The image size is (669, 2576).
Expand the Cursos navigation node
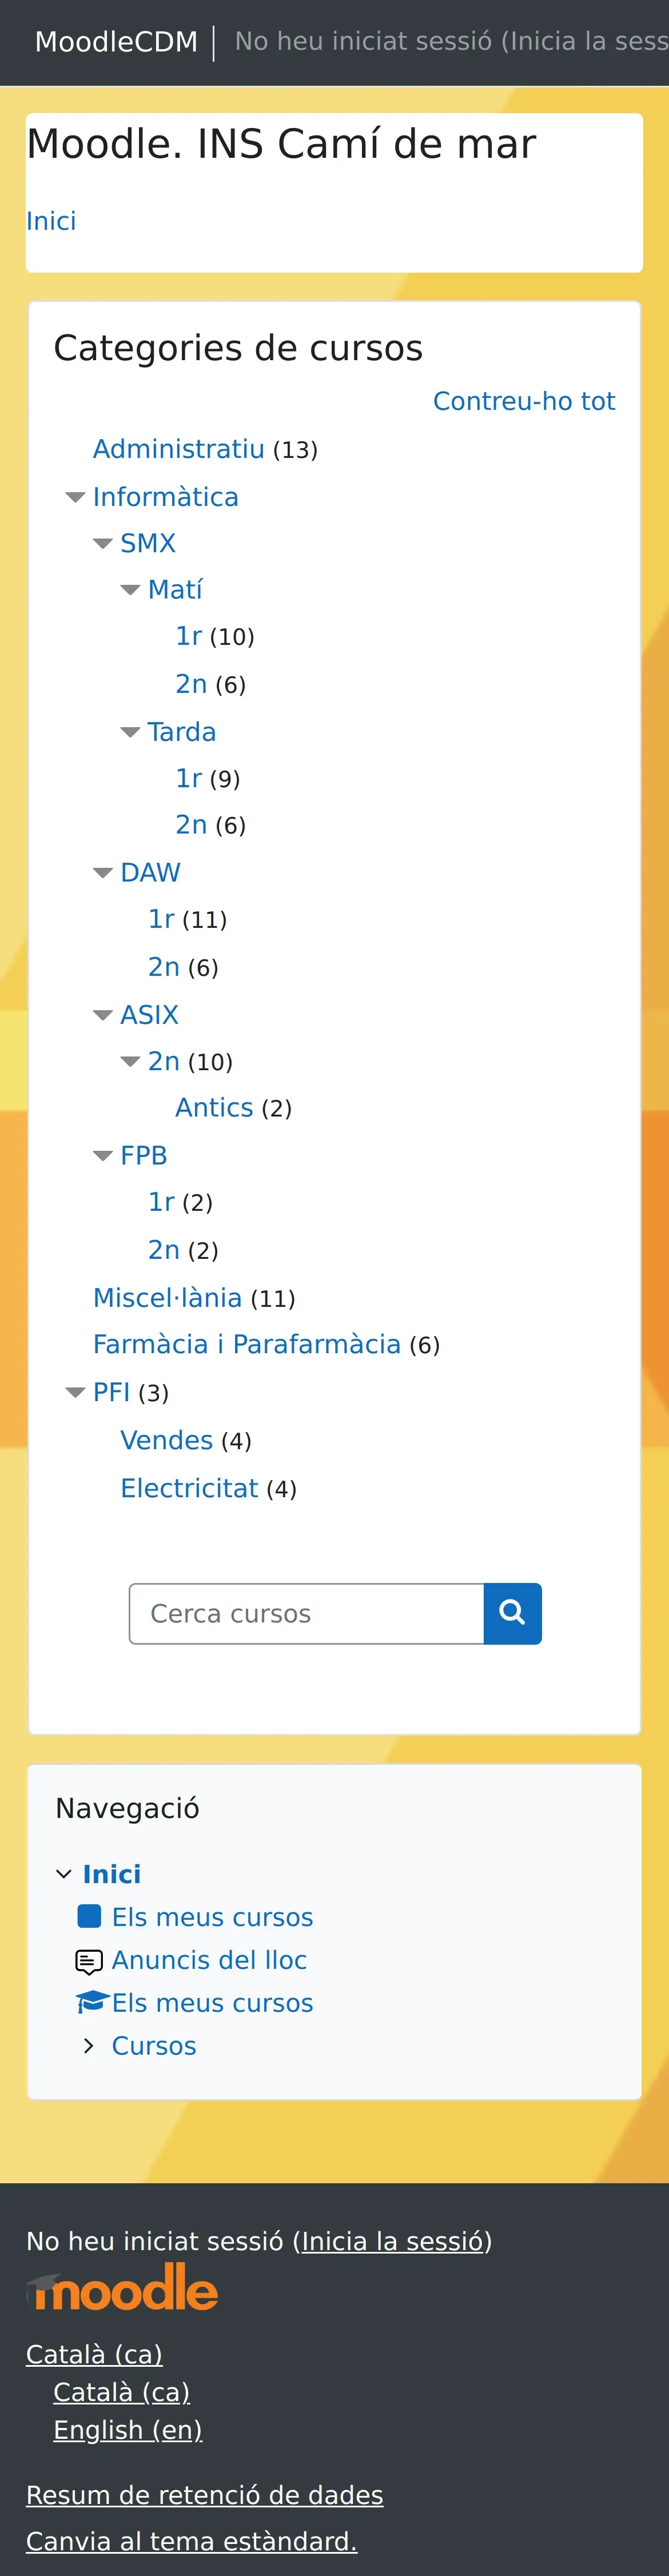point(89,2046)
